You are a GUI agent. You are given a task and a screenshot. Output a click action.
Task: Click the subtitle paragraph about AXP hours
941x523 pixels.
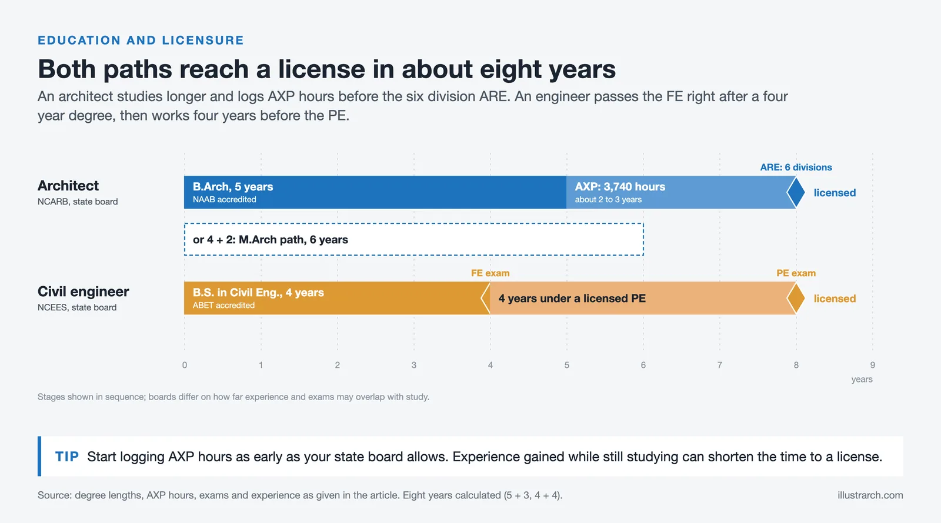point(413,106)
